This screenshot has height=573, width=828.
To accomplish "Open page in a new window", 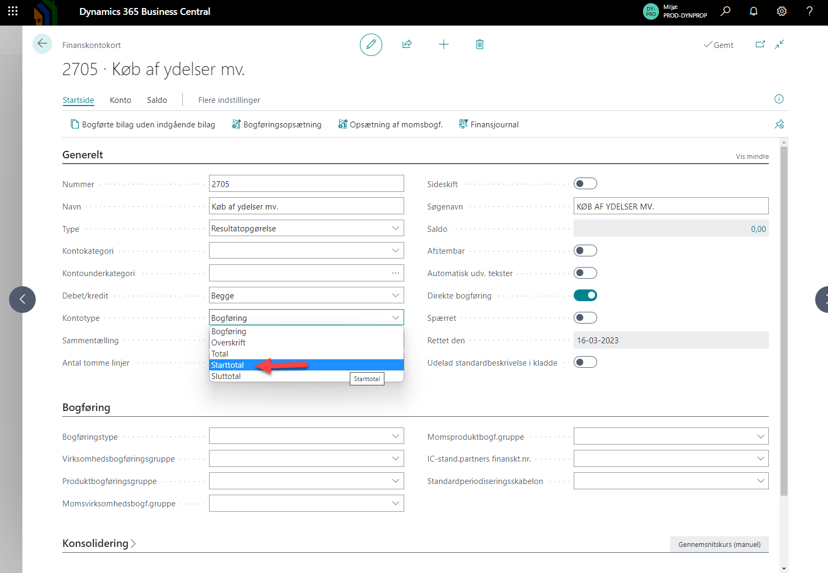I will (760, 44).
